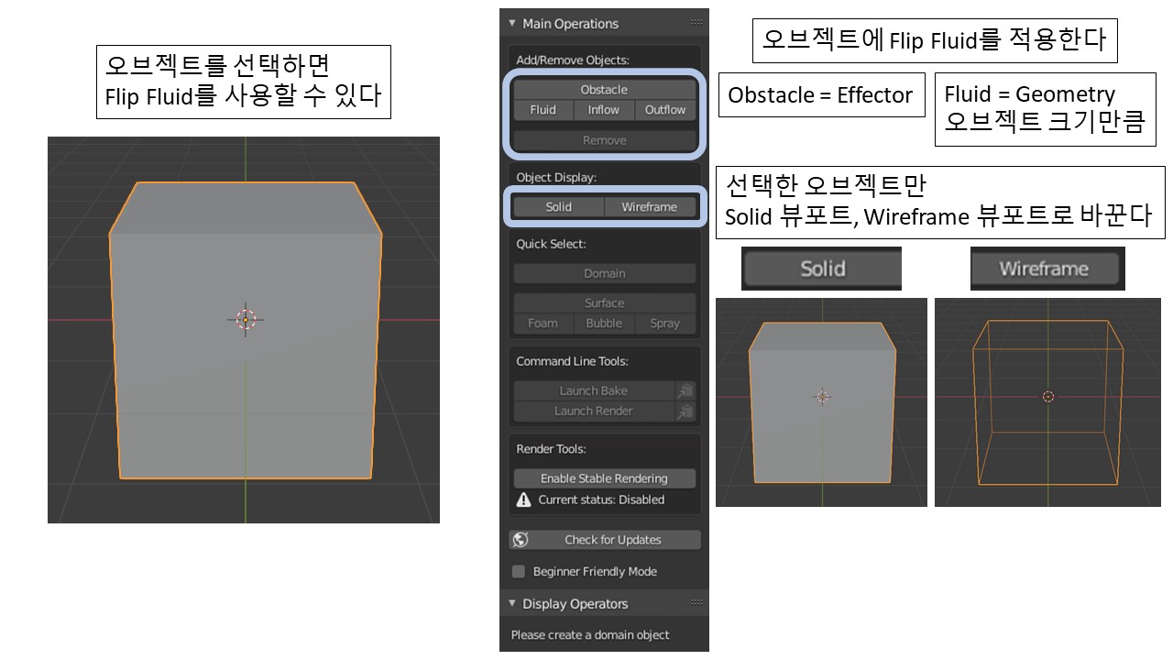Collapse the Display Operators panel
Image resolution: width=1173 pixels, height=660 pixels.
[x=511, y=604]
